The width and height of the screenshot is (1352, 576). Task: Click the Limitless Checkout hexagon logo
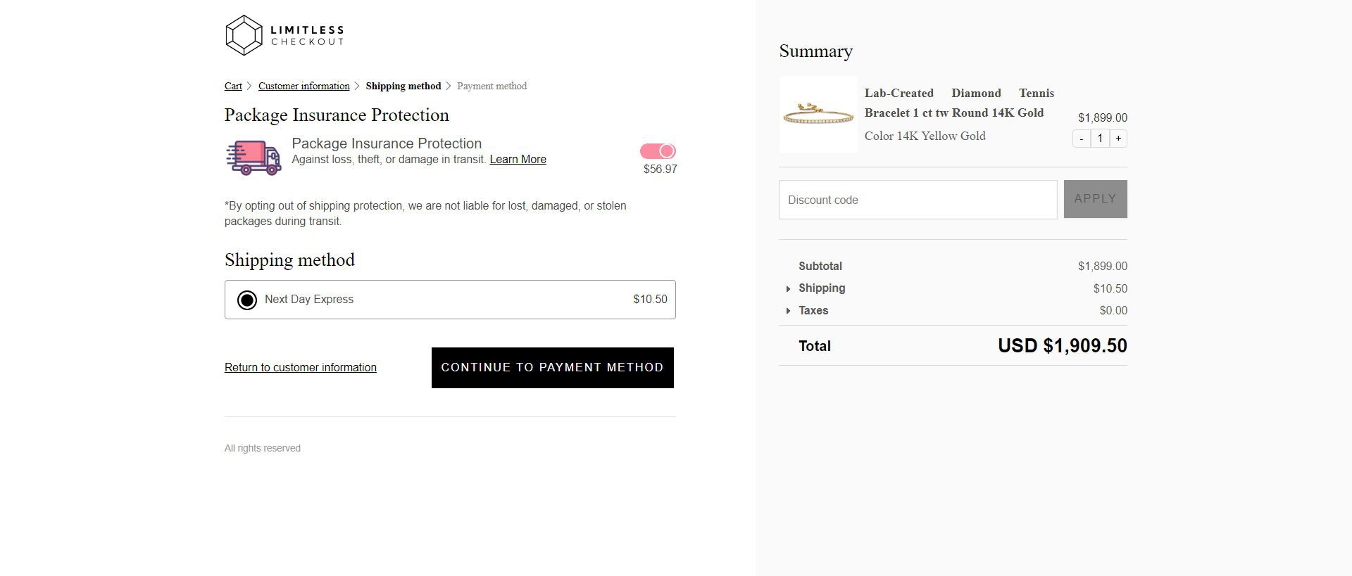[x=244, y=35]
